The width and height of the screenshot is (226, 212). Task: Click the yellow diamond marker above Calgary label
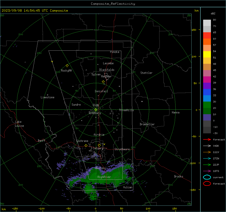tap(99, 145)
